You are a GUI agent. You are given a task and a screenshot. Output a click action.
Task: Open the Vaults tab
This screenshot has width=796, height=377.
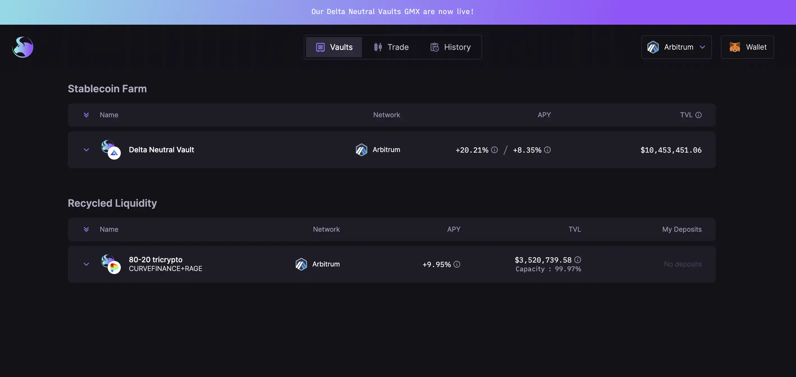coord(334,47)
